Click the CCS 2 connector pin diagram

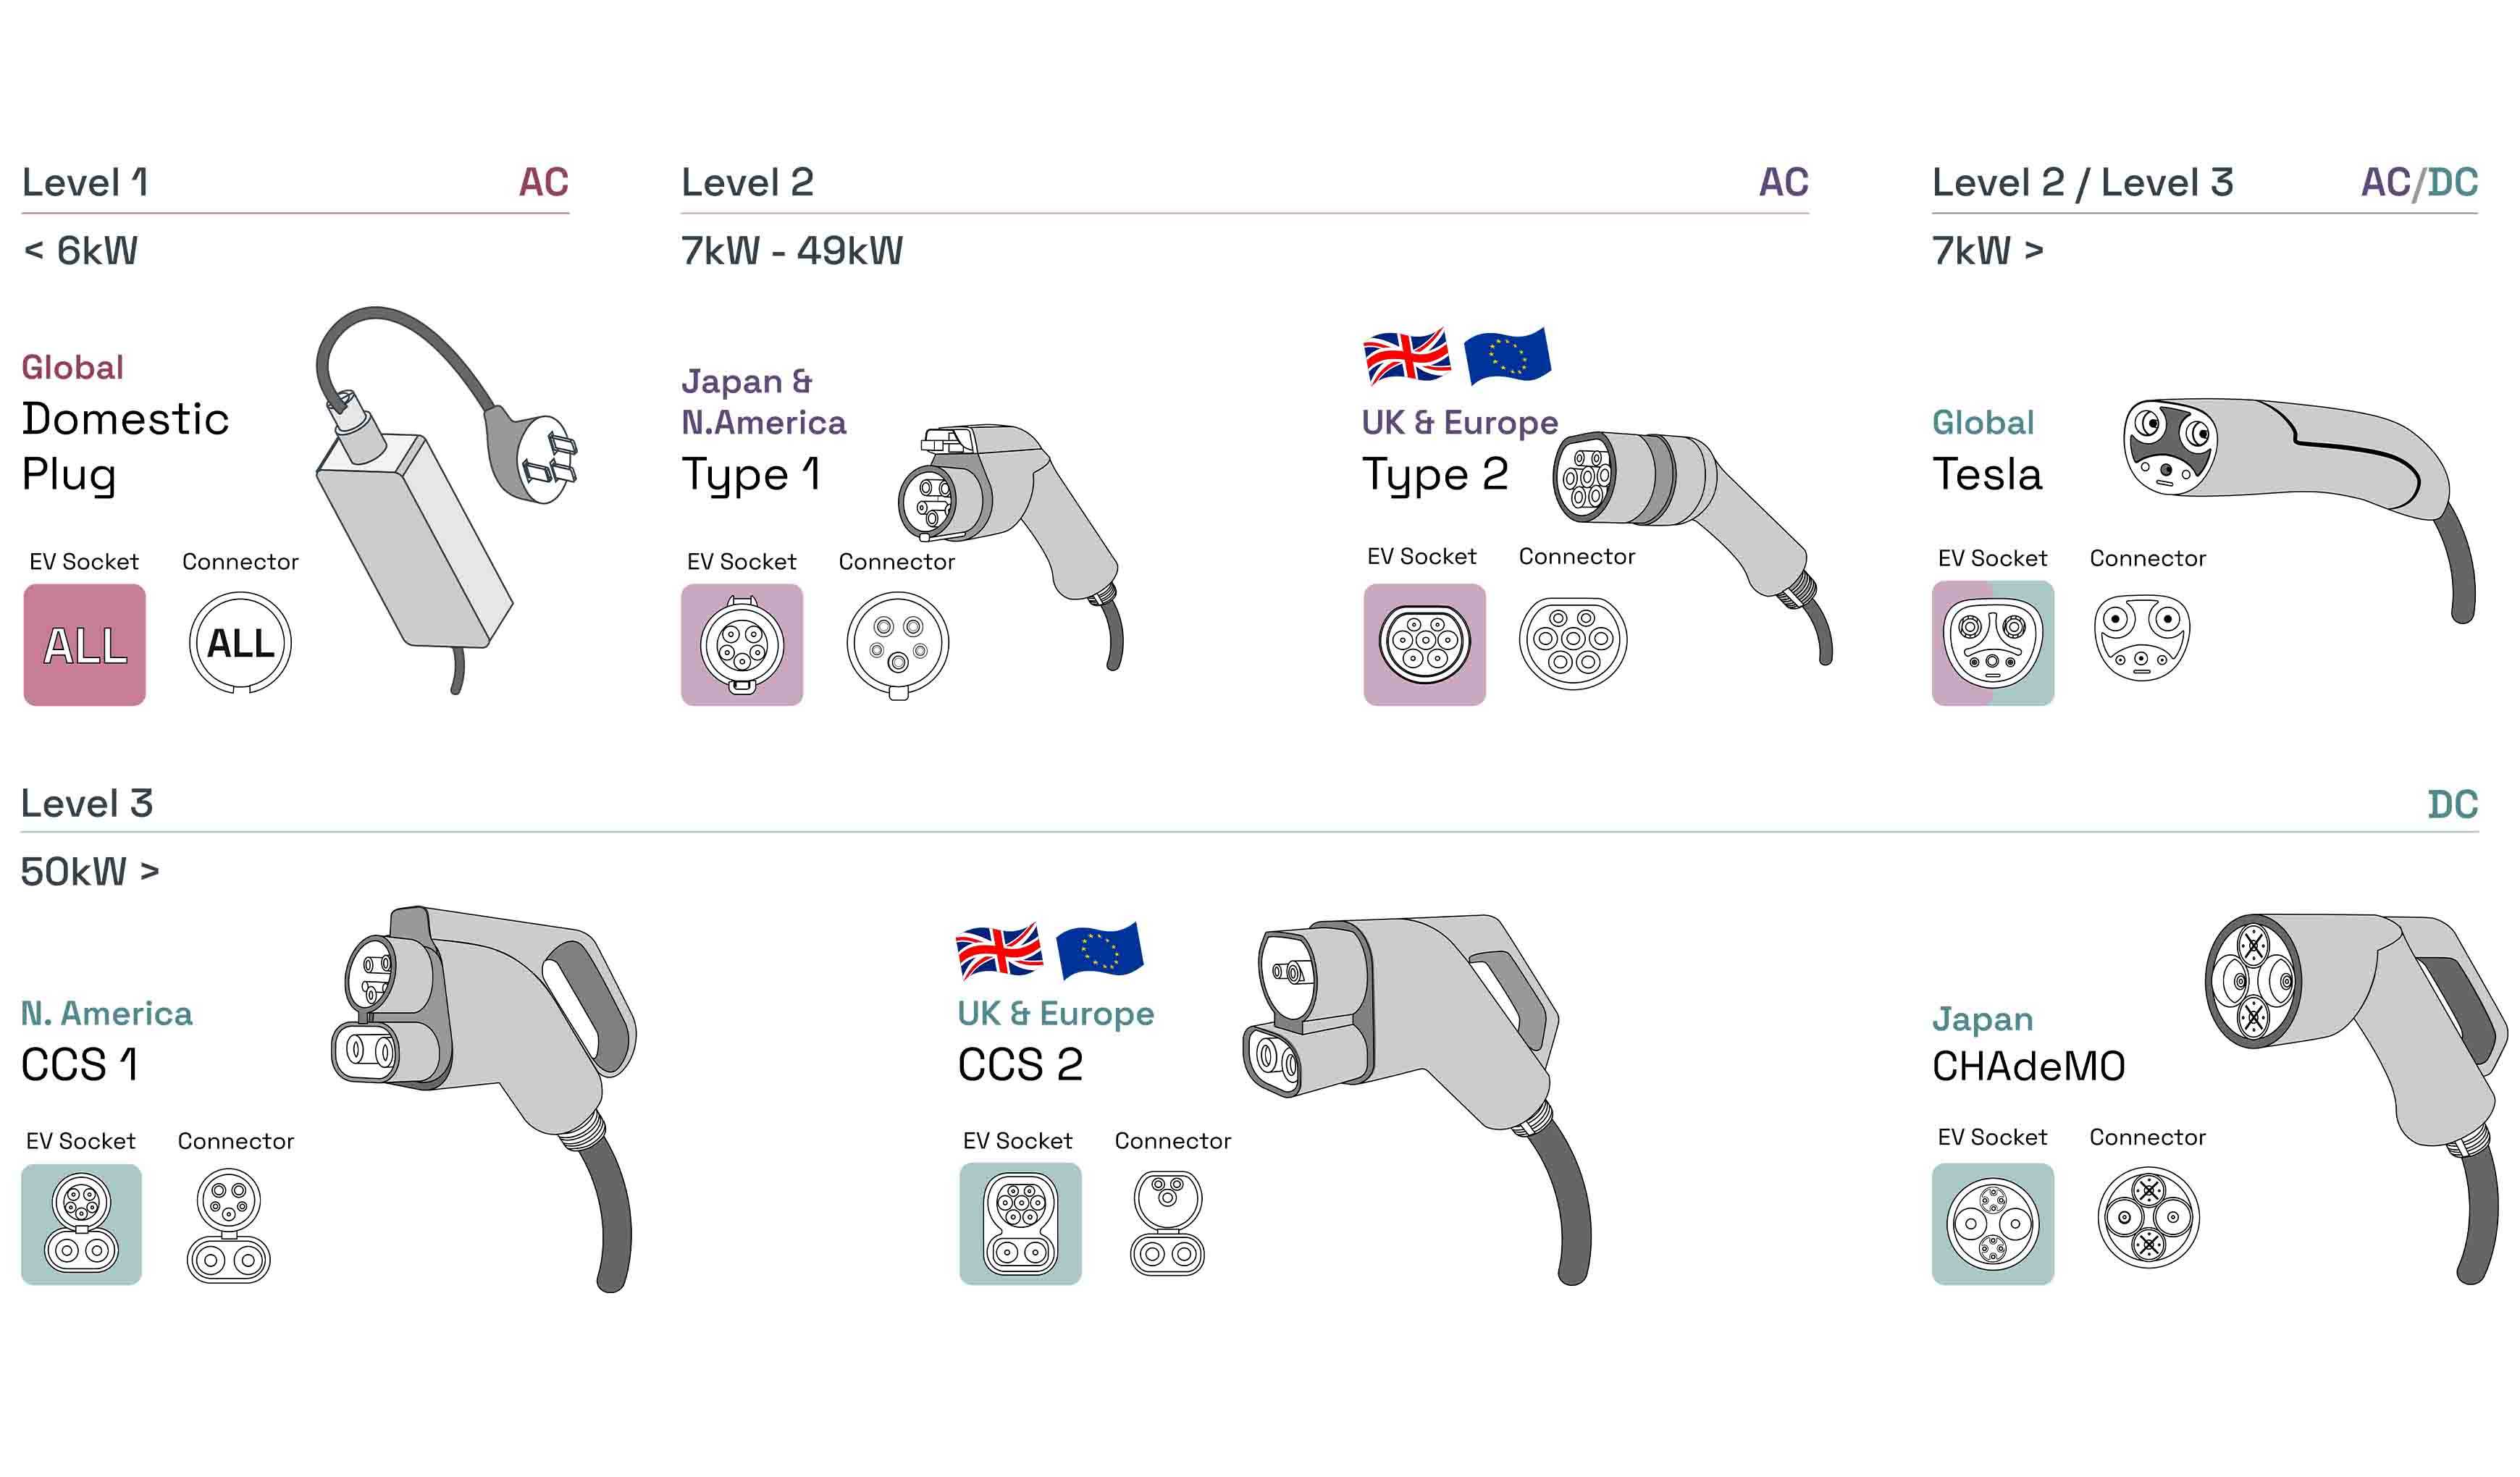pos(1167,1224)
